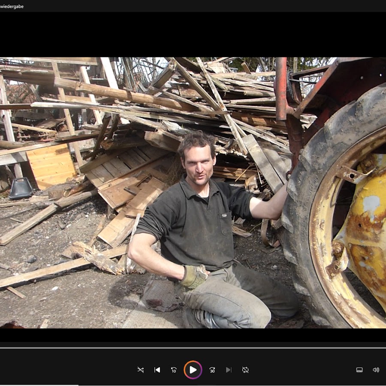The width and height of the screenshot is (386, 386).
Task: Open the mini player view icon
Action: [359, 370]
